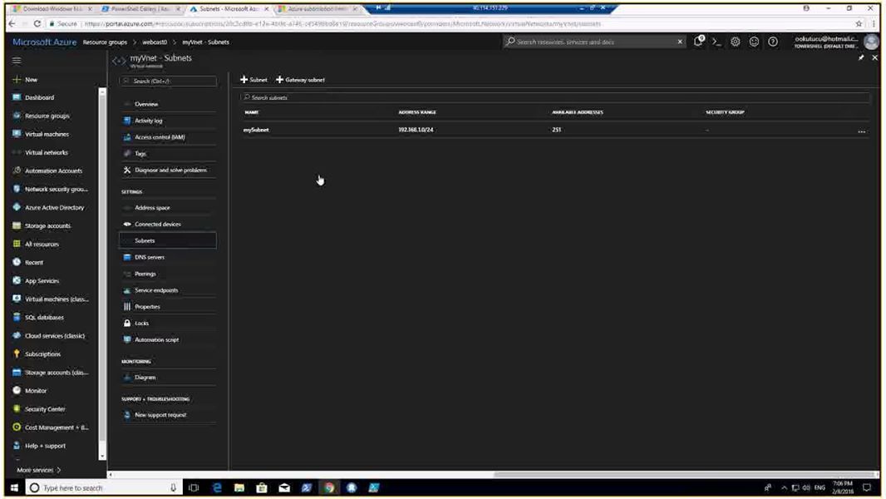Select Subnets in the Settings menu

(169, 240)
